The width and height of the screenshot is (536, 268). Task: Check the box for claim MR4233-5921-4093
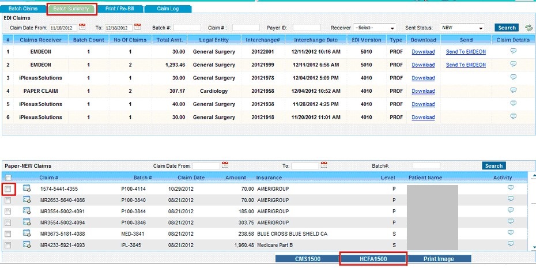point(8,246)
